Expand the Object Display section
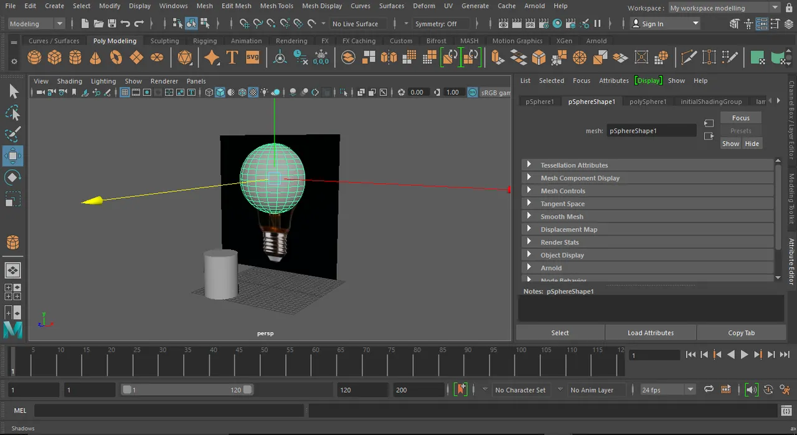This screenshot has height=435, width=797. pyautogui.click(x=648, y=255)
